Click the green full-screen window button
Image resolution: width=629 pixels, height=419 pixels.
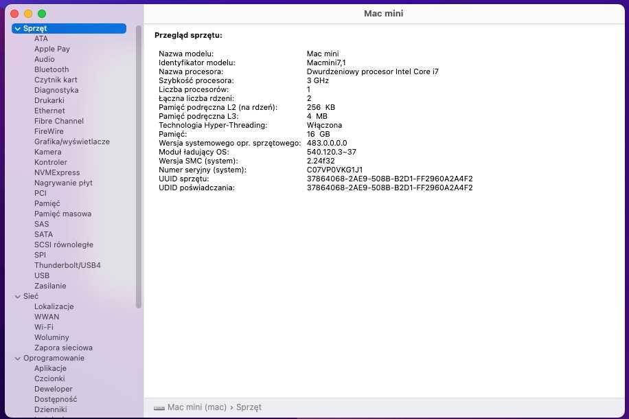(42, 14)
